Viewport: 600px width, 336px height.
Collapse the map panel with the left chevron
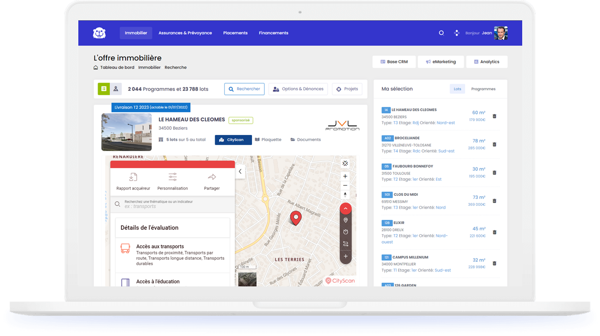240,171
